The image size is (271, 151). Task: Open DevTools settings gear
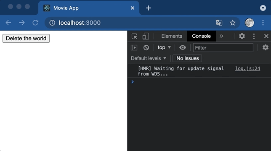pos(242,36)
